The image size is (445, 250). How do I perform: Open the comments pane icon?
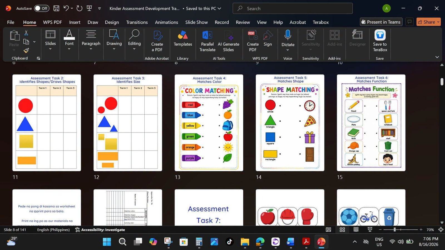[x=409, y=22]
